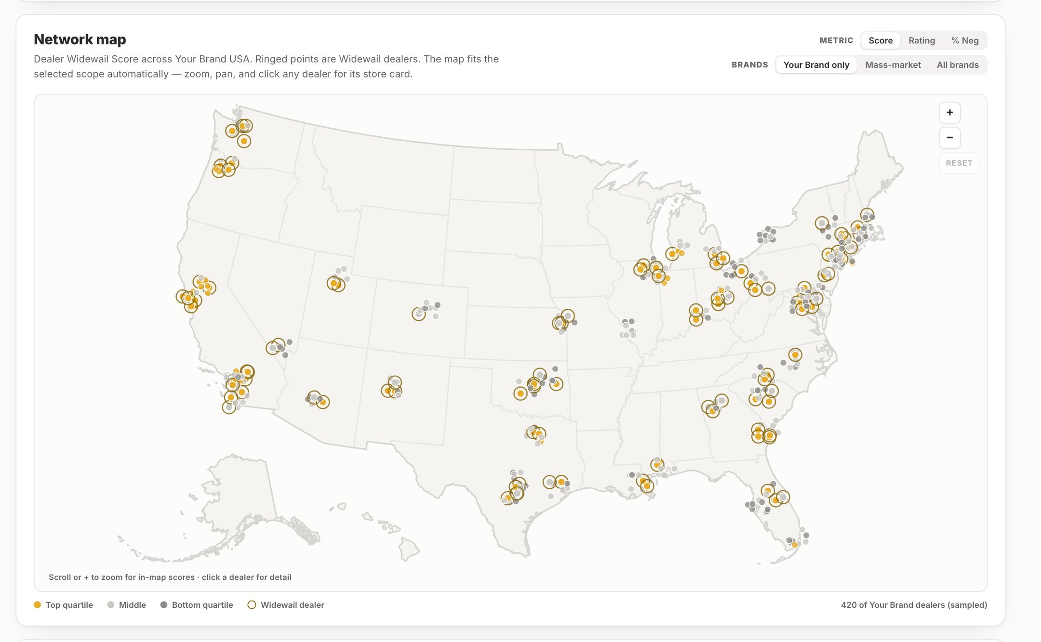Click the METRIC label
This screenshot has width=1041, height=642.
[836, 40]
